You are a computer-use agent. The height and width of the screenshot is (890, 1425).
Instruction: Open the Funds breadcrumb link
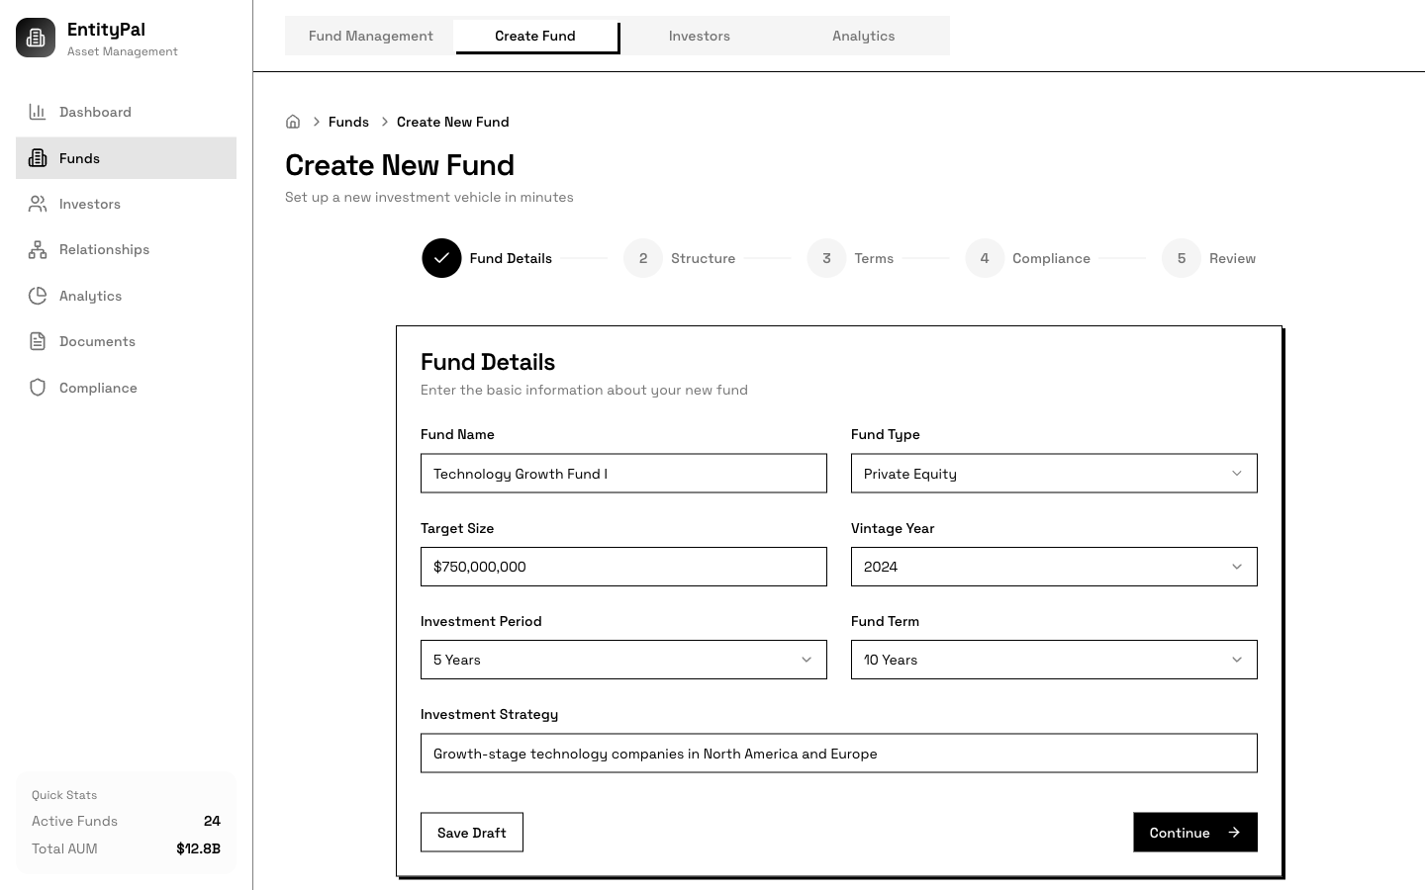pyautogui.click(x=348, y=121)
